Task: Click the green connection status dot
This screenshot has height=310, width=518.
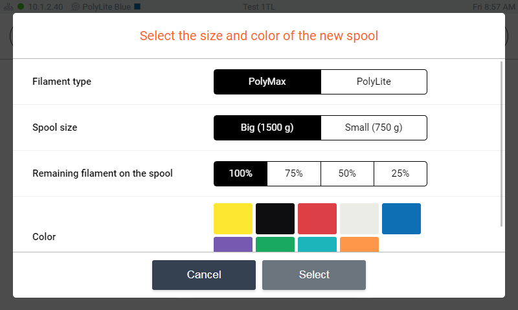Action: tap(21, 6)
